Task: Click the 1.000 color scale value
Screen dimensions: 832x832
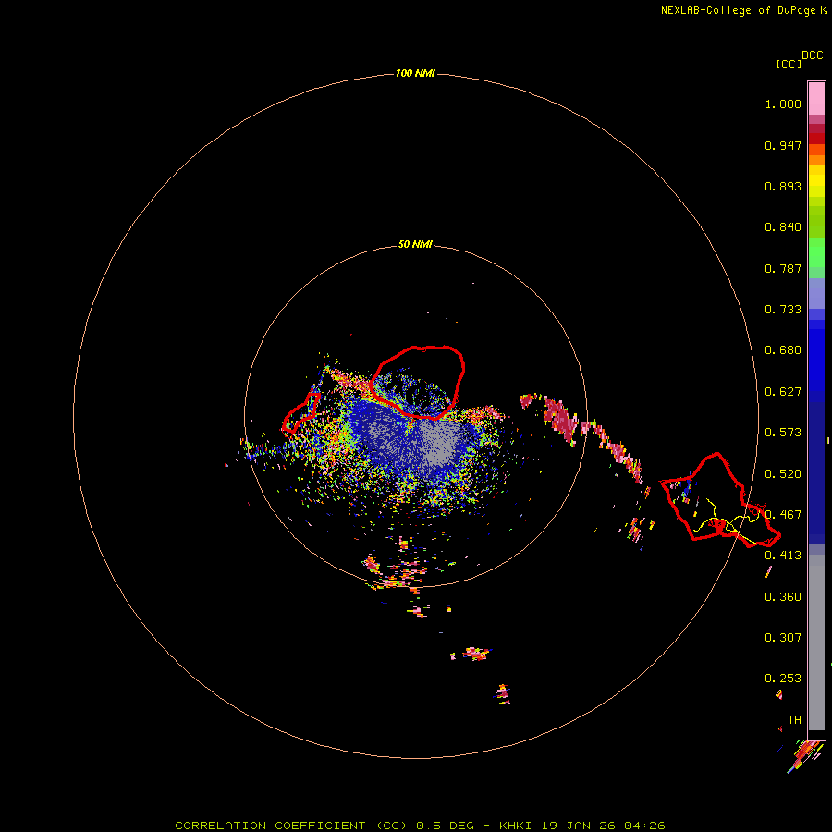Action: [783, 104]
